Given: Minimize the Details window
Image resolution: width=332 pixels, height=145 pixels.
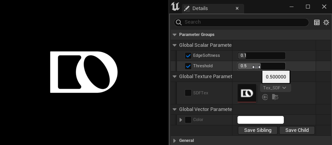Looking at the screenshot, I should coord(292,7).
